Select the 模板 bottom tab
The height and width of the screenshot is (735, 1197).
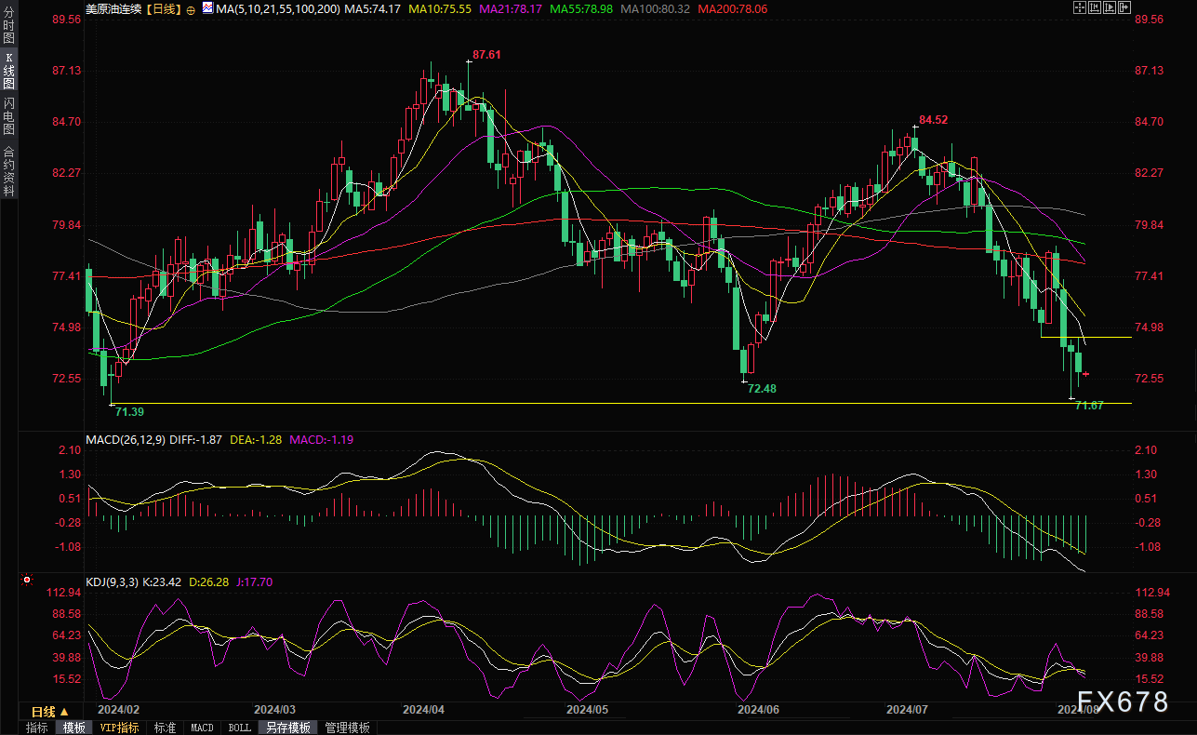pyautogui.click(x=73, y=728)
